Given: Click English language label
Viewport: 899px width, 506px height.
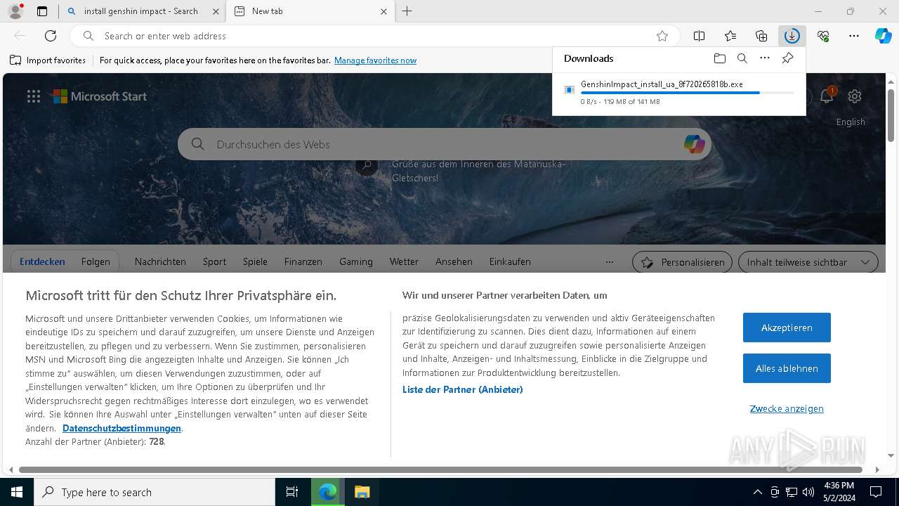Looking at the screenshot, I should pyautogui.click(x=851, y=122).
